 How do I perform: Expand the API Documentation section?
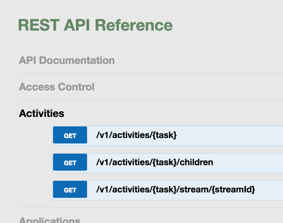click(67, 61)
